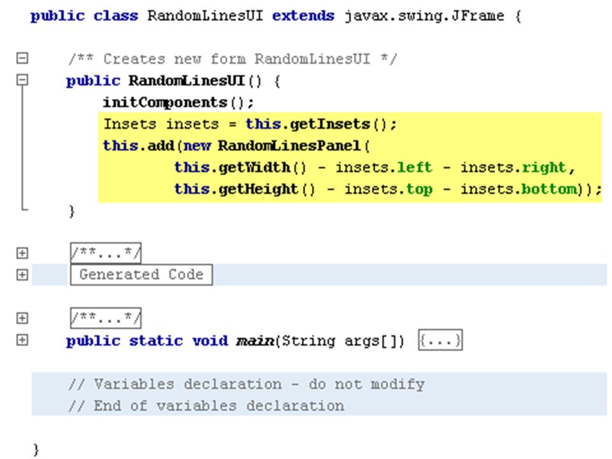Image resolution: width=612 pixels, height=459 pixels.
Task: Open the 'Generated Code' folded block
Action: [x=142, y=275]
